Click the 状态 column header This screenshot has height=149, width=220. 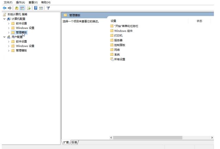click(199, 21)
